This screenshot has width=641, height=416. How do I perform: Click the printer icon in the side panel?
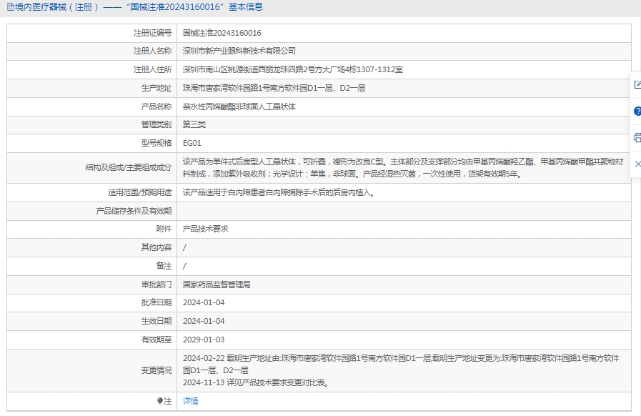637,138
